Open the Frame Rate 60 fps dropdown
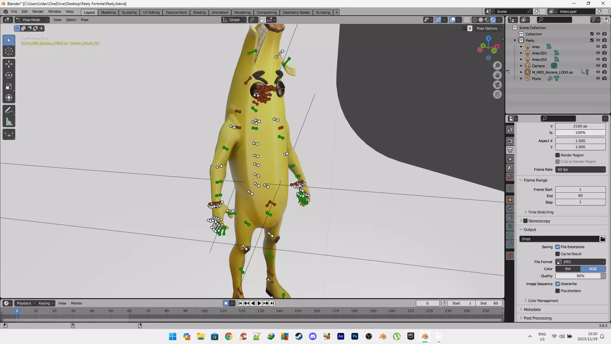The width and height of the screenshot is (611, 344). [x=580, y=169]
